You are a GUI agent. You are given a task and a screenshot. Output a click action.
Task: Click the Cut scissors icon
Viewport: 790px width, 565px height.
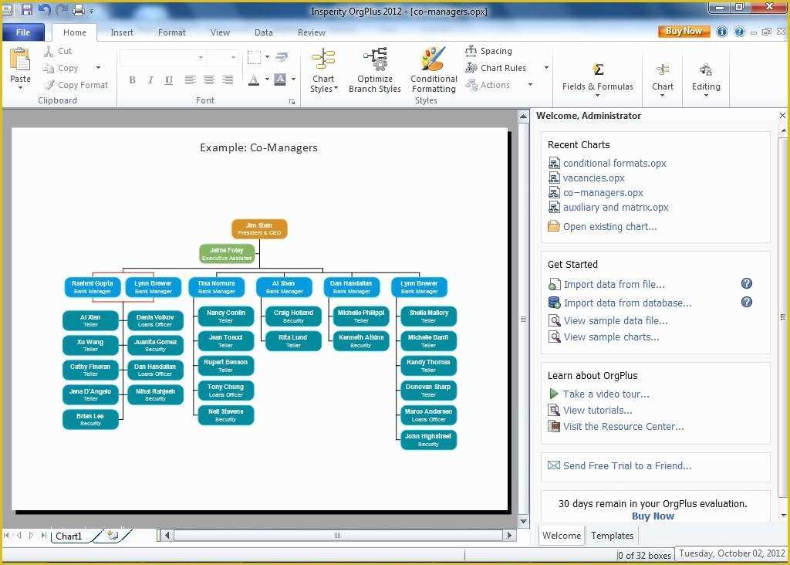coord(49,51)
